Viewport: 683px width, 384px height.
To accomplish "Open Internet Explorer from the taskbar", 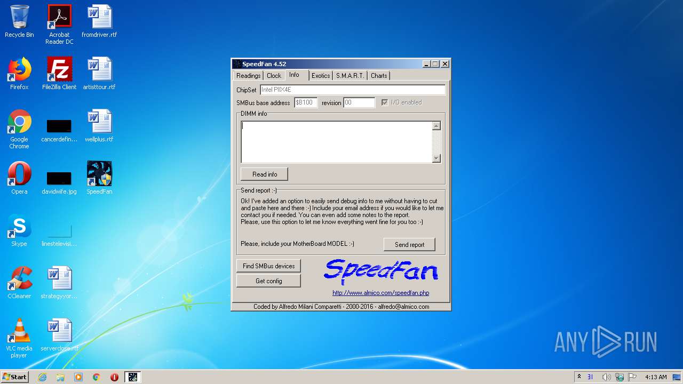I will [42, 377].
